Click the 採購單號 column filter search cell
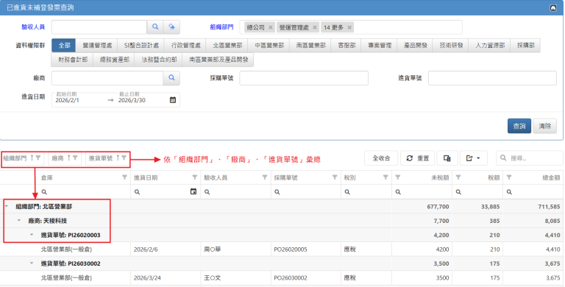The image size is (565, 287). [x=306, y=192]
